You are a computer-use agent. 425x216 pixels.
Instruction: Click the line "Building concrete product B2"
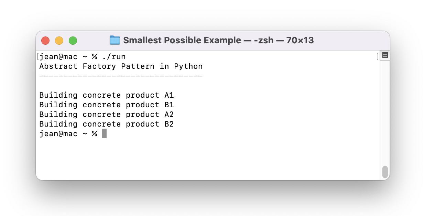tap(106, 124)
